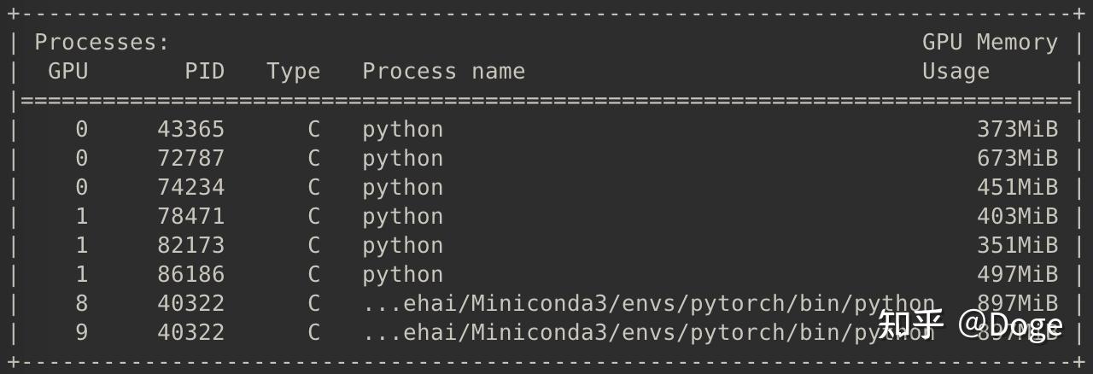This screenshot has width=1093, height=374.
Task: Click the "GPU Memory" header text
Action: pos(990,42)
